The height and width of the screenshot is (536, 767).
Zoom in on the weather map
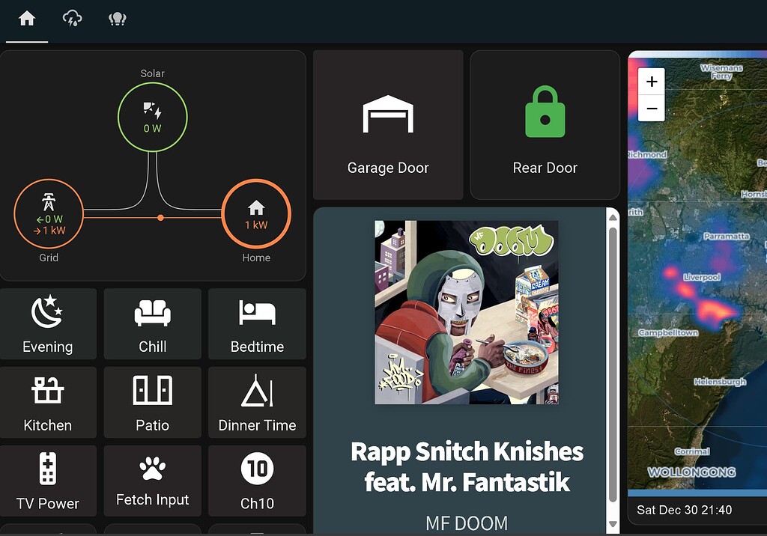[x=651, y=82]
